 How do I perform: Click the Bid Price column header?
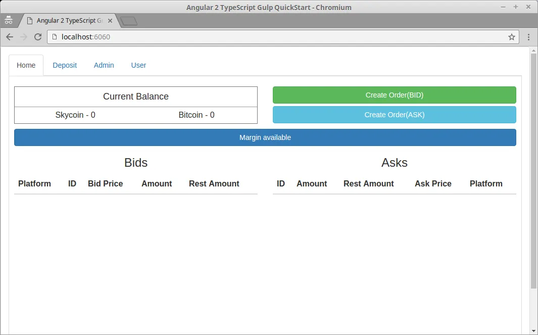106,183
